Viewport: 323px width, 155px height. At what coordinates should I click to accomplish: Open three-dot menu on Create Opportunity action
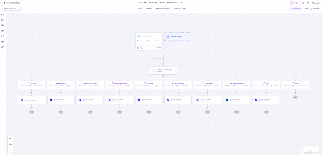coord(43,100)
